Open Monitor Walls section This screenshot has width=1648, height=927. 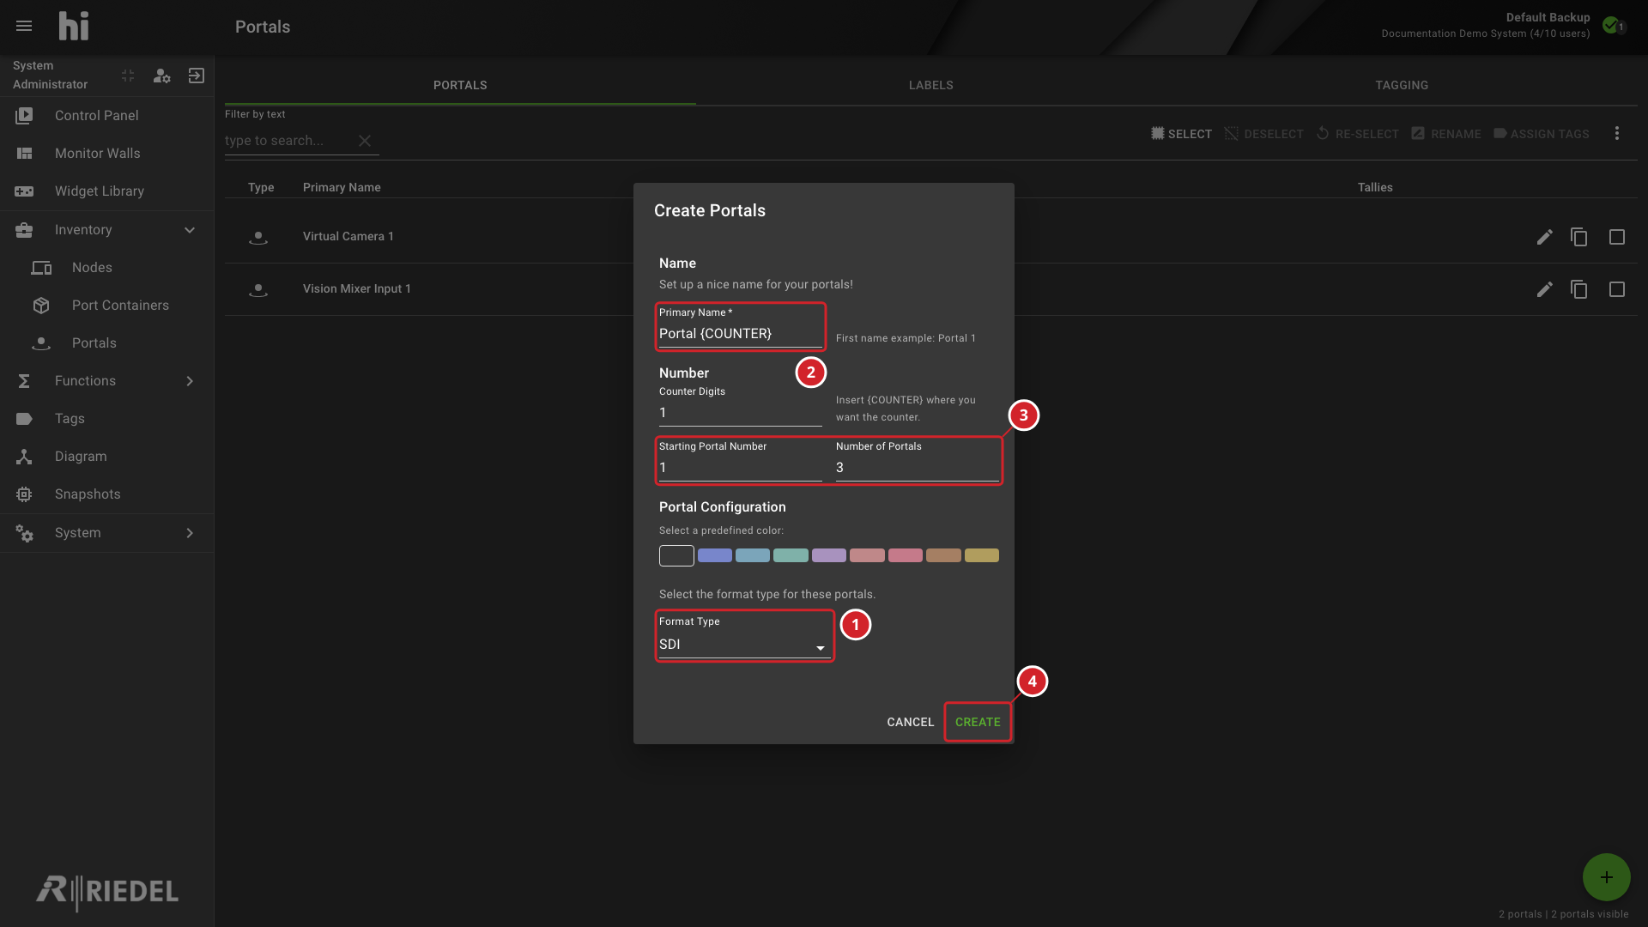(107, 154)
